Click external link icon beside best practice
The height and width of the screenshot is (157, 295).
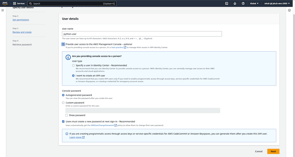click(125, 48)
